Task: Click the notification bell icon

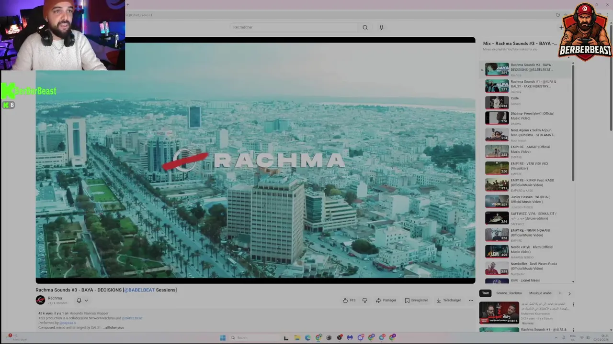Action: tap(79, 301)
